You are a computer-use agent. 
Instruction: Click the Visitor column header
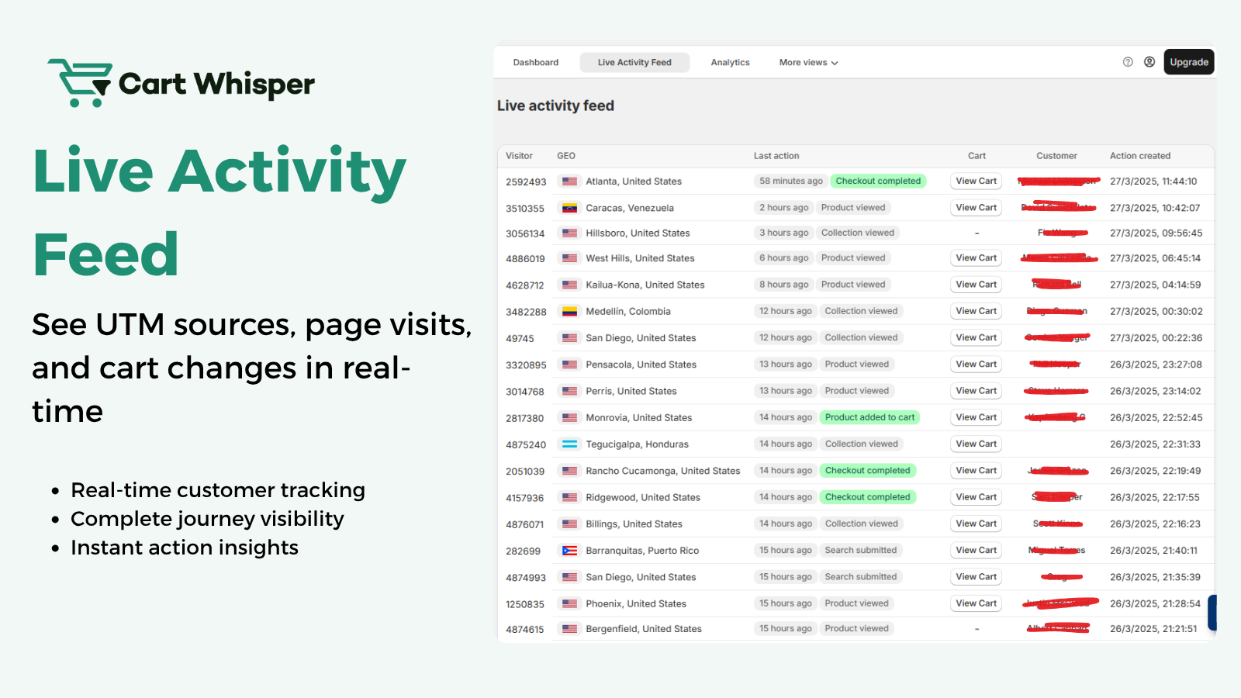(x=519, y=156)
